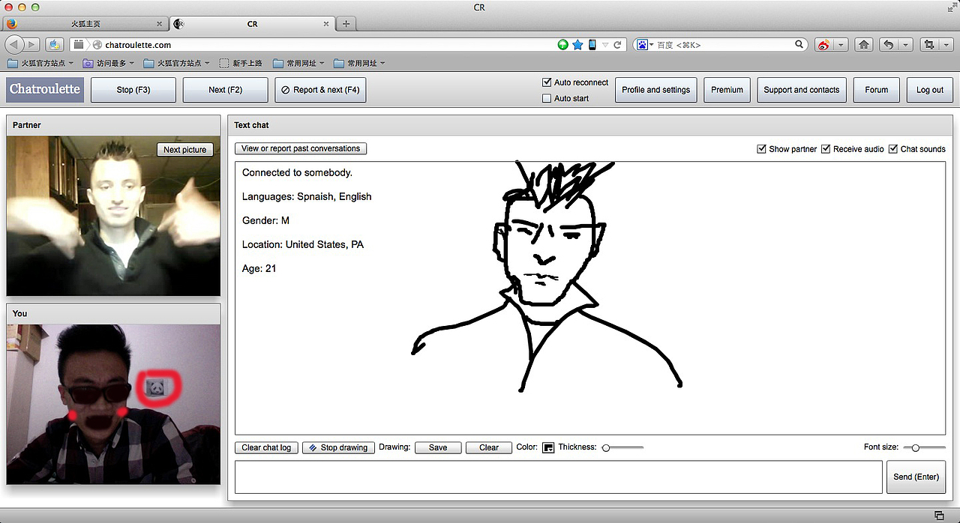The image size is (960, 523).
Task: Open a new tab with plus button
Action: click(346, 23)
